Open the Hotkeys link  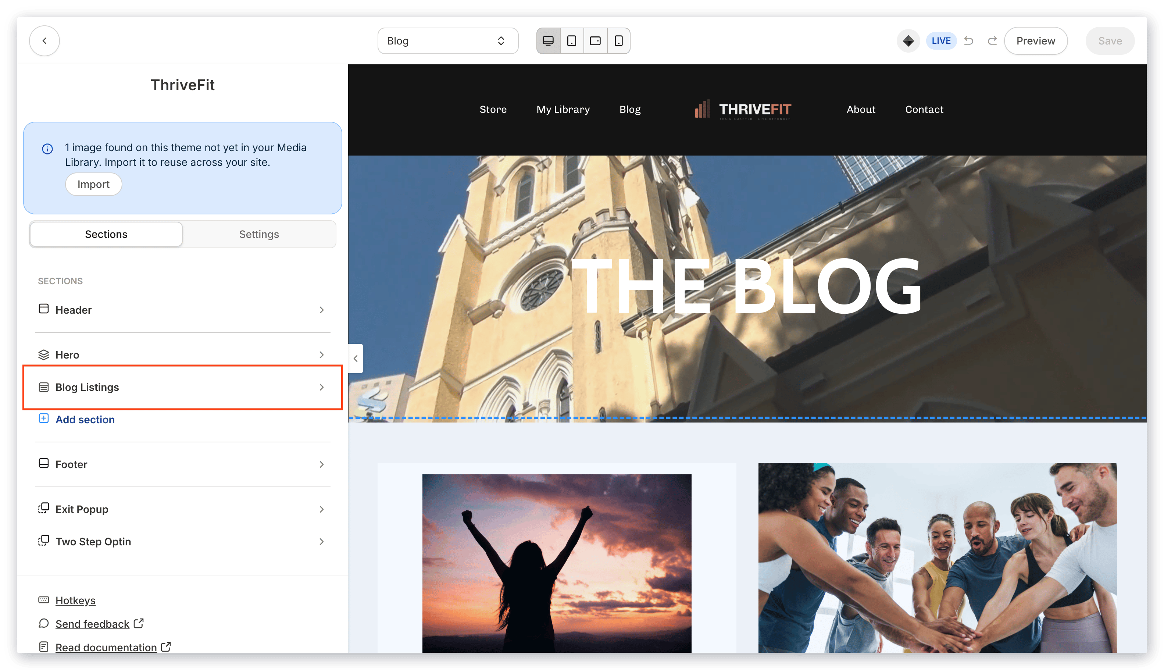(75, 600)
